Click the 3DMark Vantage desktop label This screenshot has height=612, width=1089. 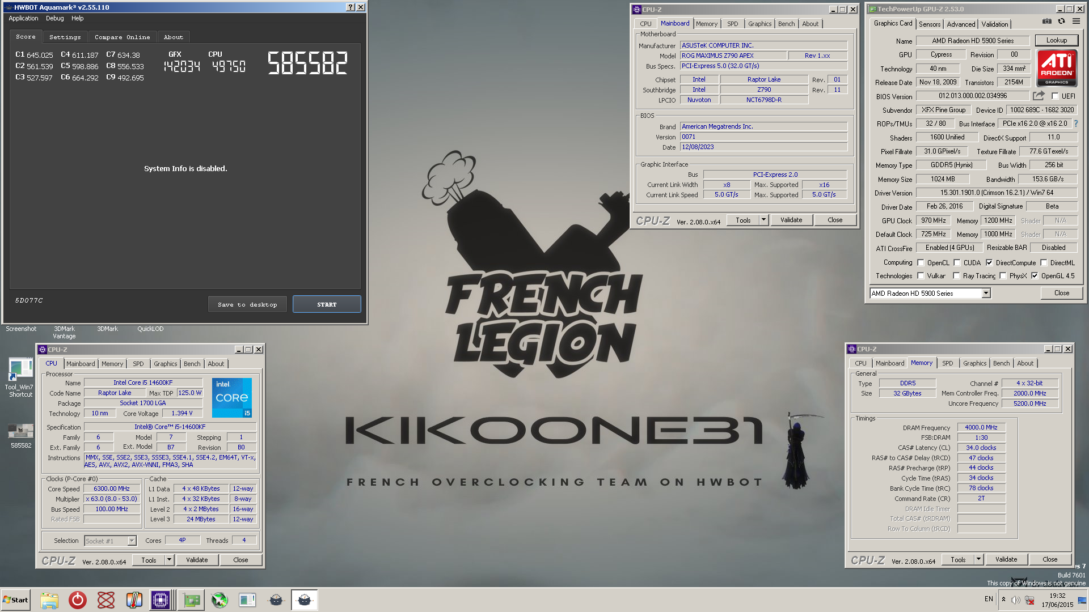64,333
